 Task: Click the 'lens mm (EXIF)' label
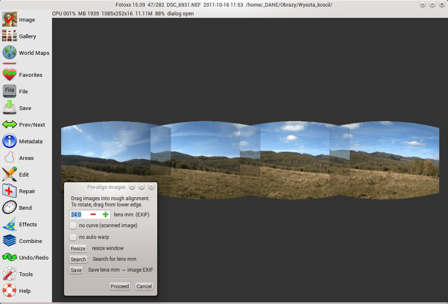[x=132, y=215]
